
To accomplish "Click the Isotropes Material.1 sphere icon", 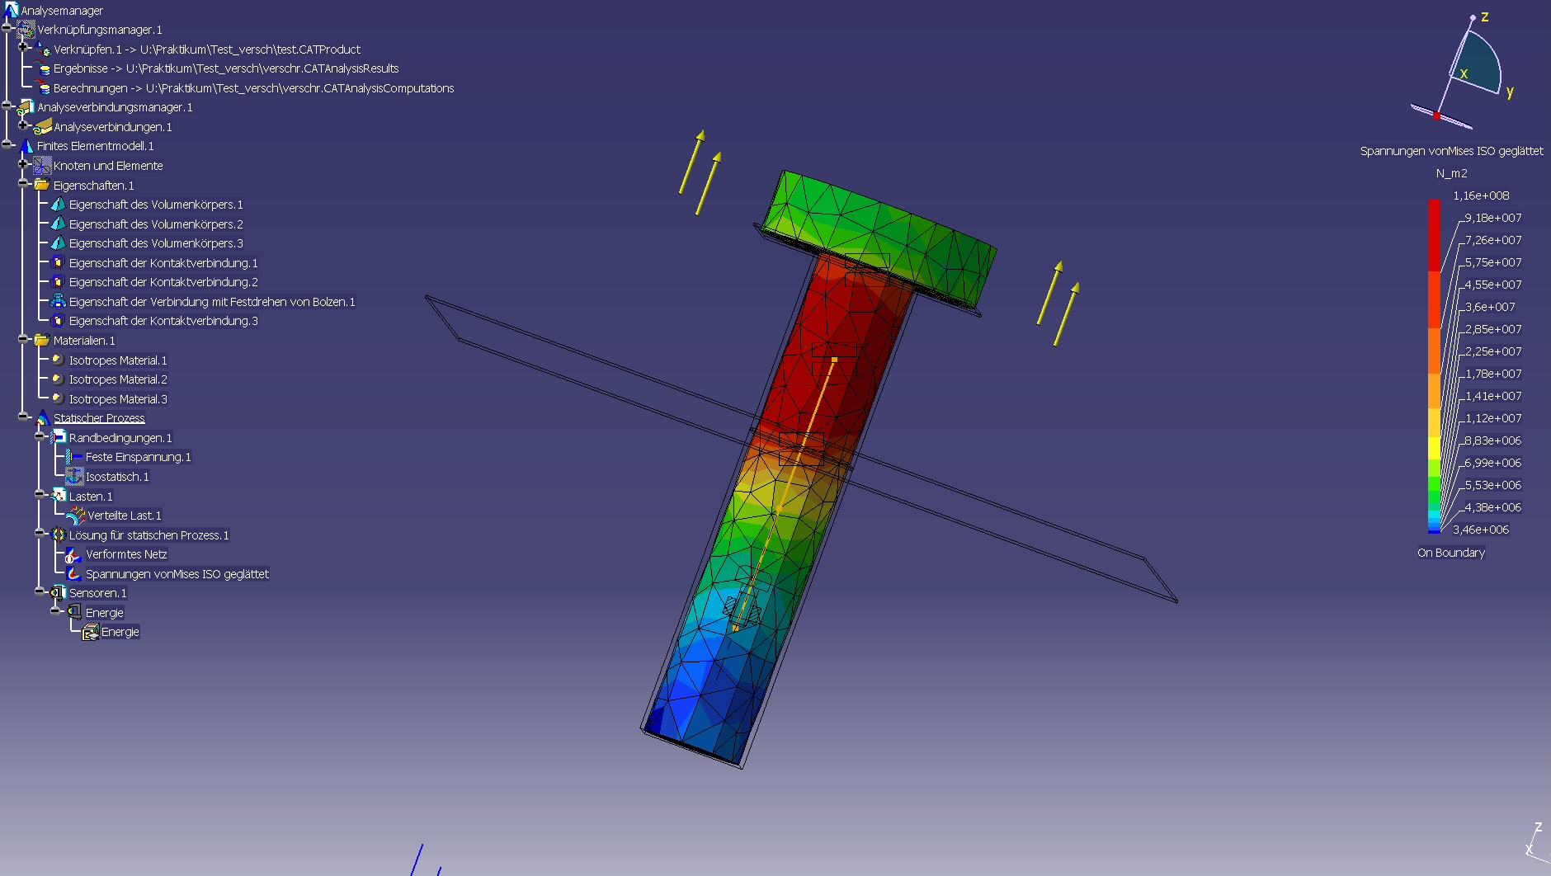I will click(x=58, y=360).
